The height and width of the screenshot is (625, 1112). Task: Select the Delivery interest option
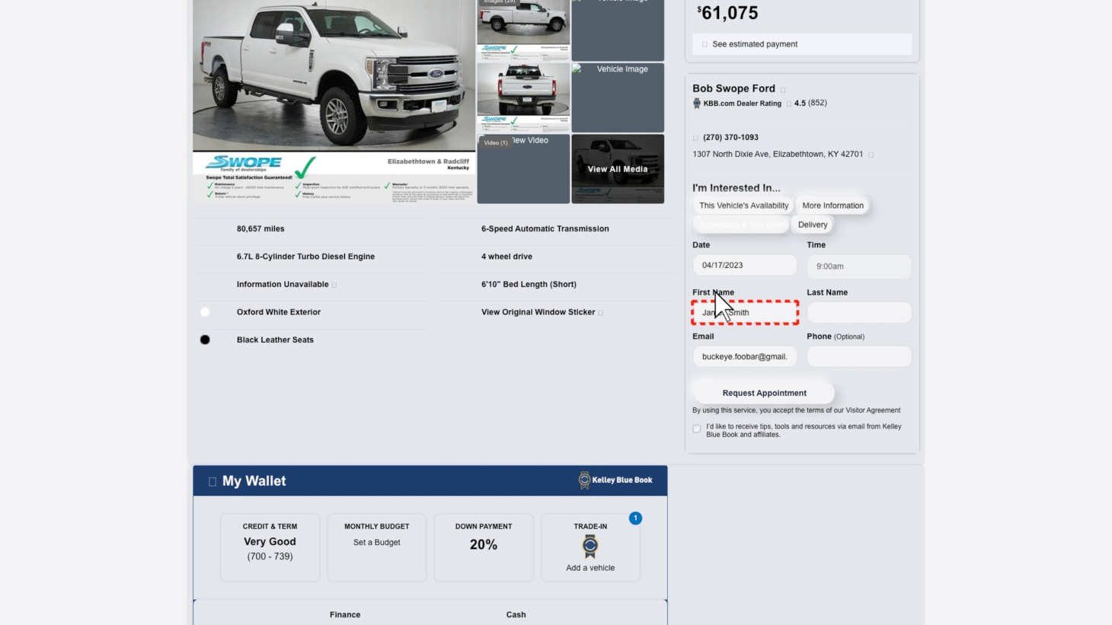(x=812, y=225)
